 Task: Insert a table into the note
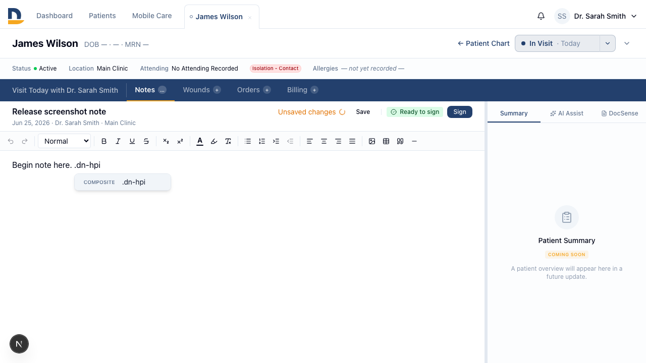click(x=386, y=141)
